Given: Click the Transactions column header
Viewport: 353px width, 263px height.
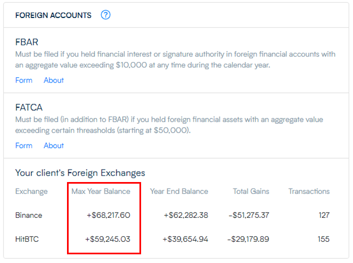Looking at the screenshot, I should pos(309,191).
